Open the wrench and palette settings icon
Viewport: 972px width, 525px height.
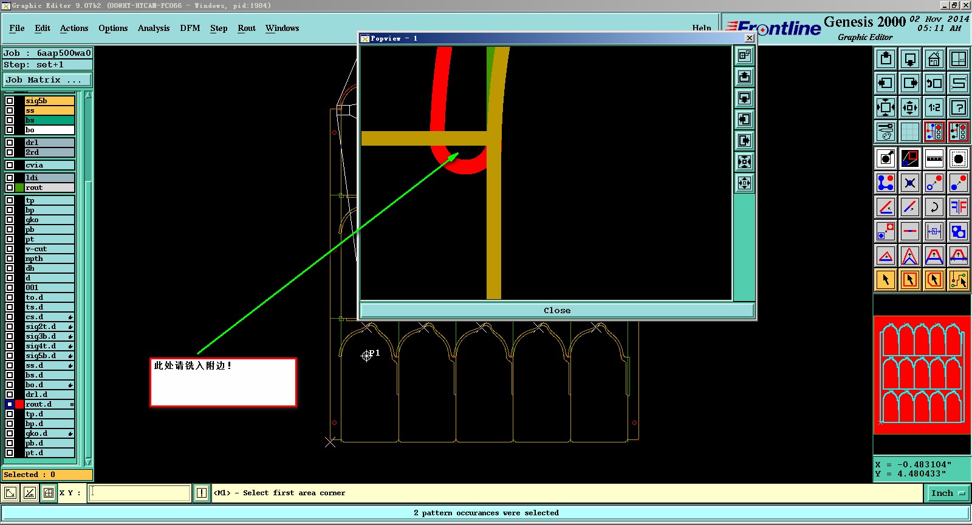click(886, 132)
